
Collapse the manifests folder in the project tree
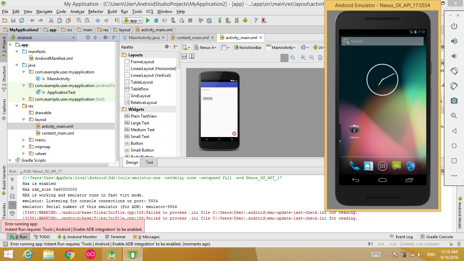click(x=17, y=52)
